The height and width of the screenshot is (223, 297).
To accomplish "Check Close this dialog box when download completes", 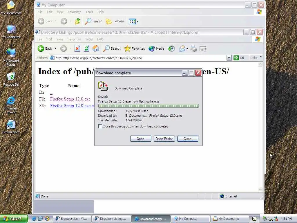I will tap(100, 126).
